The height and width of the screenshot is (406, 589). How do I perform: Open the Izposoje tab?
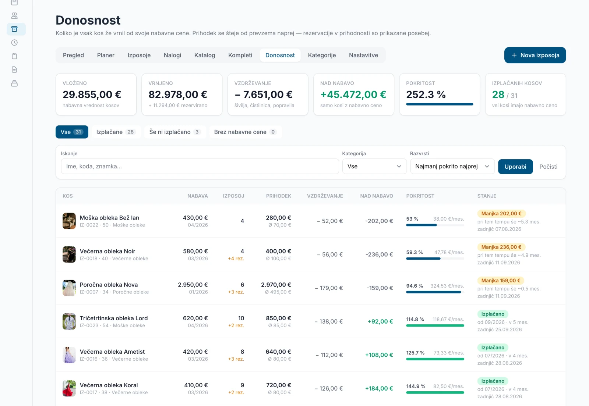[139, 55]
